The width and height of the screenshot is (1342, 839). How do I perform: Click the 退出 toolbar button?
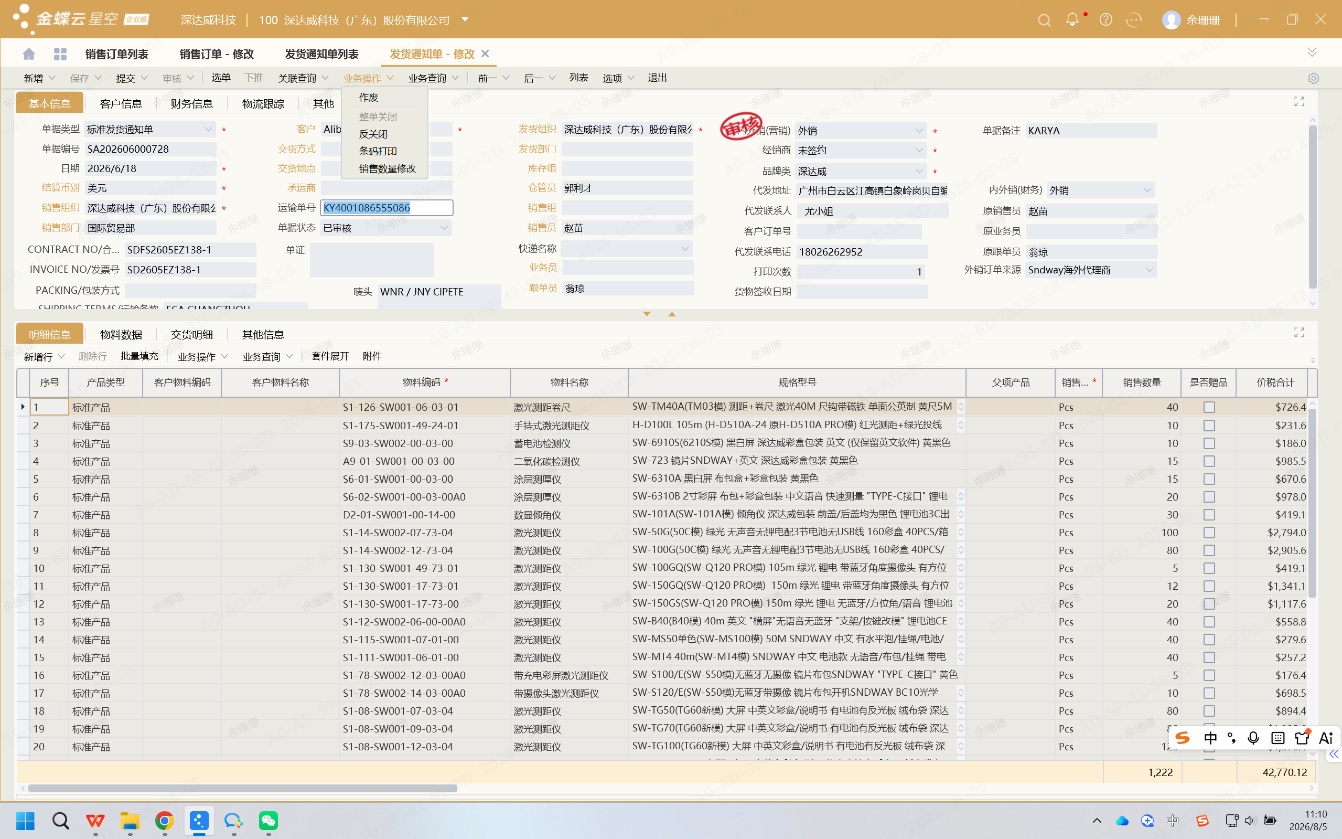point(657,78)
